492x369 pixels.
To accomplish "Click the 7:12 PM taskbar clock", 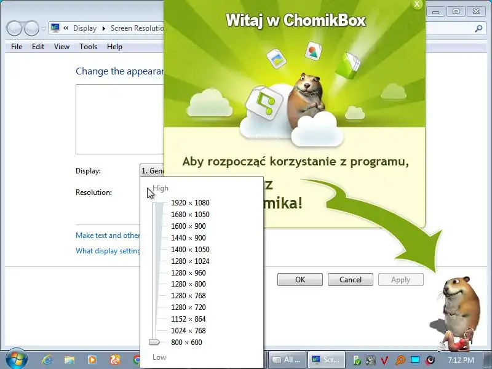I will 461,360.
